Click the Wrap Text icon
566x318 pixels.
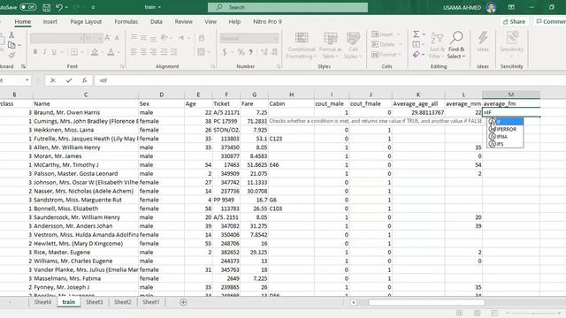coord(202,38)
